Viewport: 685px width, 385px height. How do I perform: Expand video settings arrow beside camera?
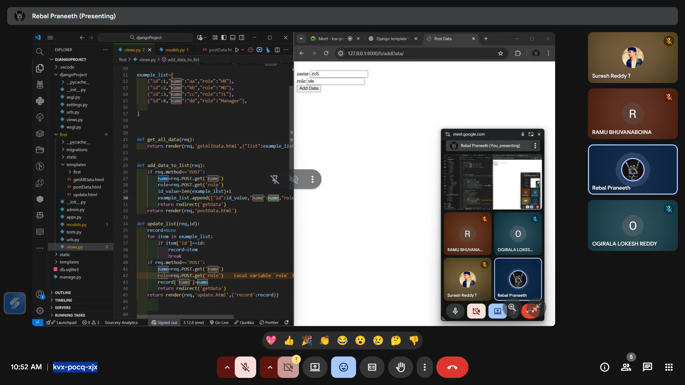pyautogui.click(x=270, y=367)
